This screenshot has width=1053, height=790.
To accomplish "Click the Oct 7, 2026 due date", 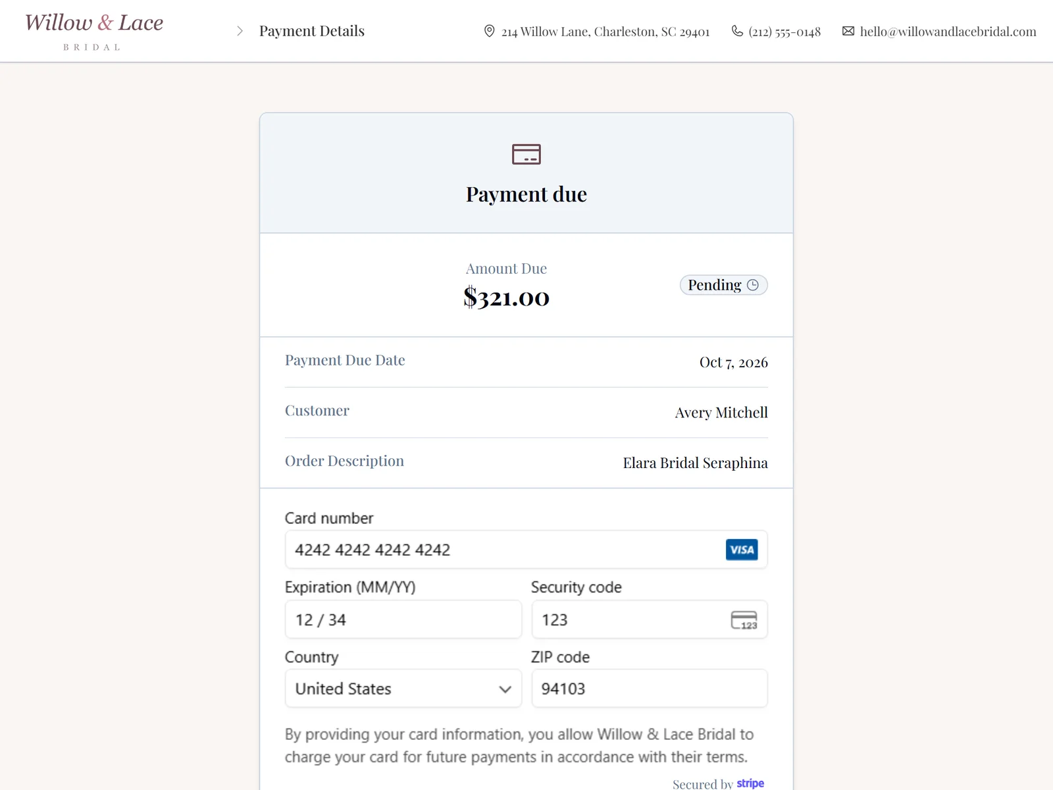I will pos(734,362).
